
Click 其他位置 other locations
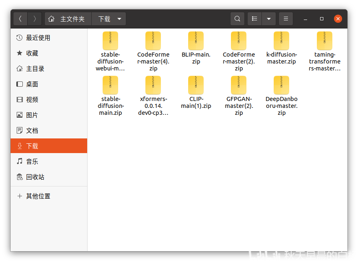pos(49,196)
